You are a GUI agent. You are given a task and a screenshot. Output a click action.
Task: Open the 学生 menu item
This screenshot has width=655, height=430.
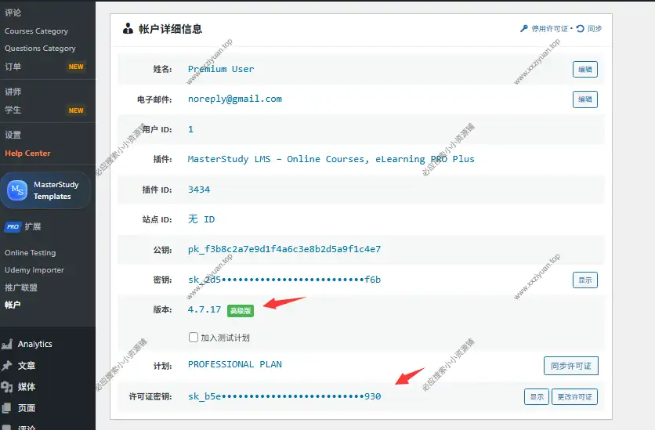[13, 110]
